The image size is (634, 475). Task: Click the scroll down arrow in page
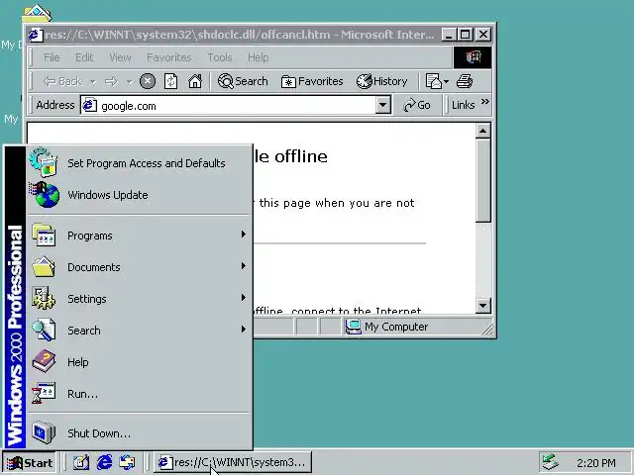(482, 306)
